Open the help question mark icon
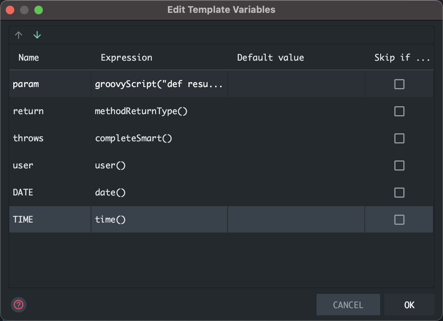This screenshot has width=443, height=321. 19,305
